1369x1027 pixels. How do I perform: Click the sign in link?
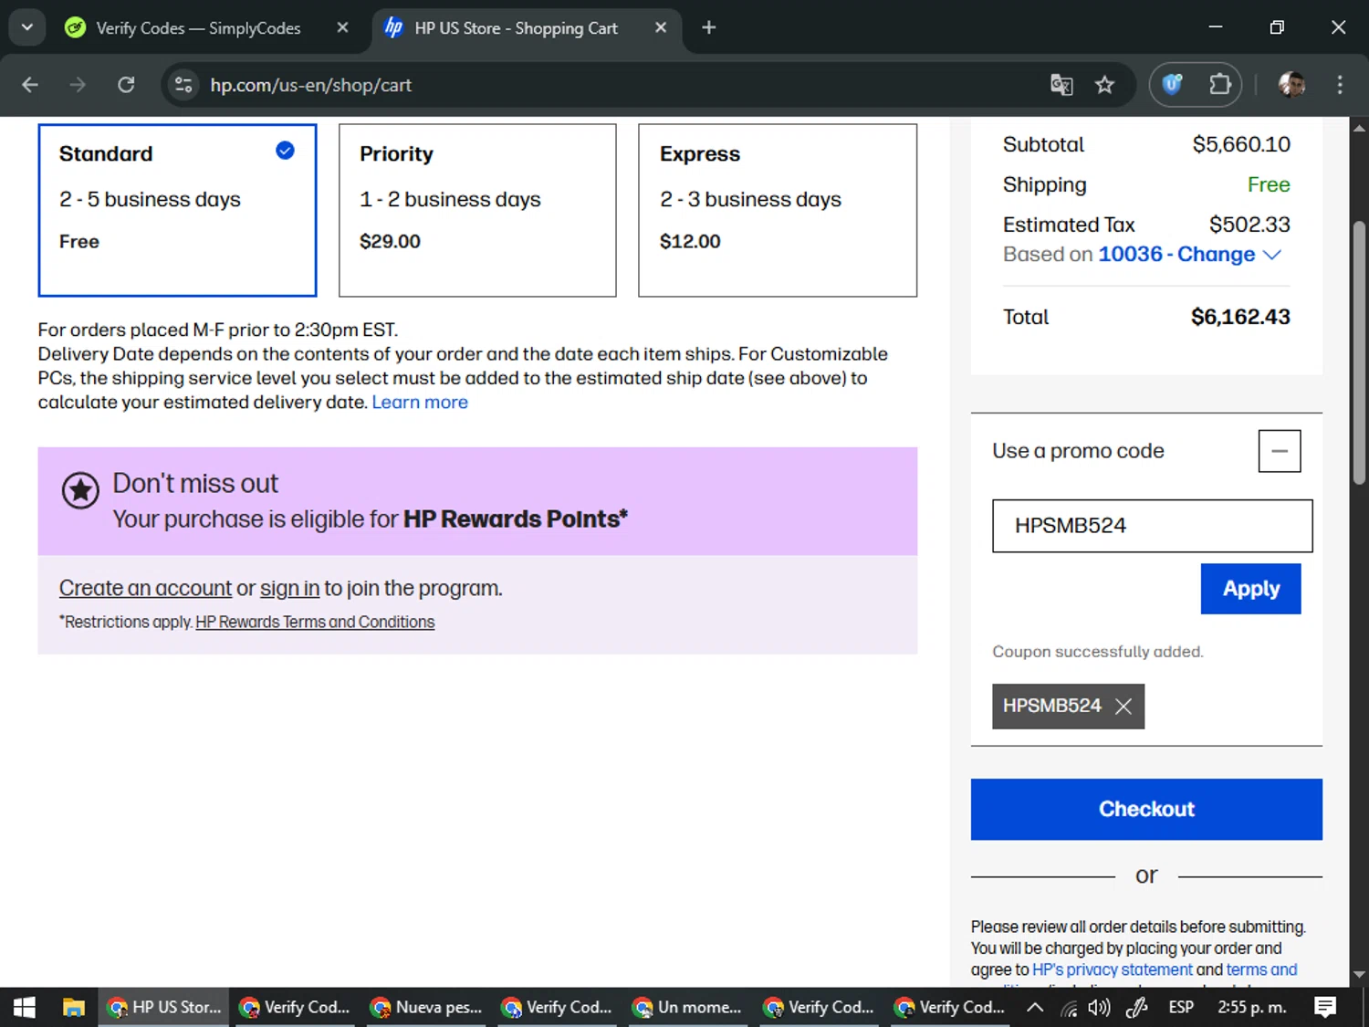[x=289, y=588]
